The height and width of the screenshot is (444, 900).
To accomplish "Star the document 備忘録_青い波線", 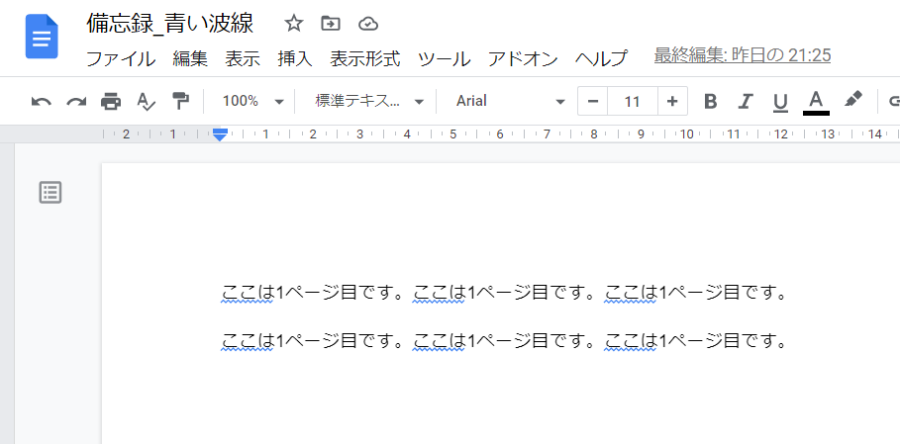I will point(293,24).
